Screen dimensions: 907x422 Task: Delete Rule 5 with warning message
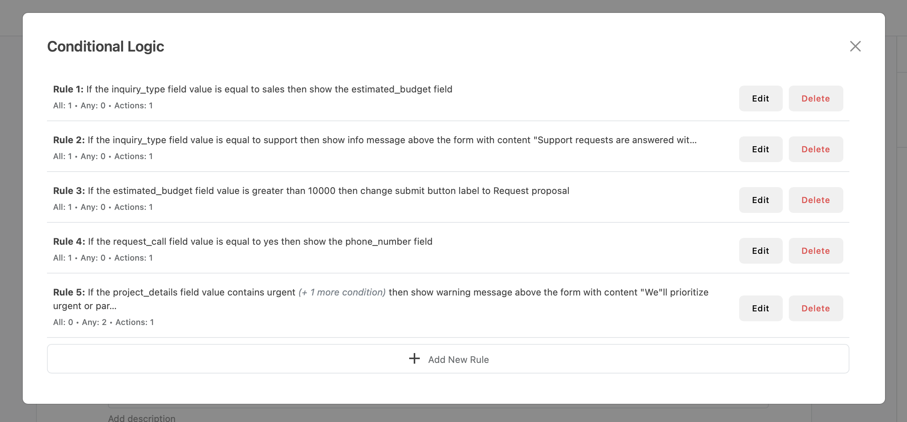tap(816, 308)
